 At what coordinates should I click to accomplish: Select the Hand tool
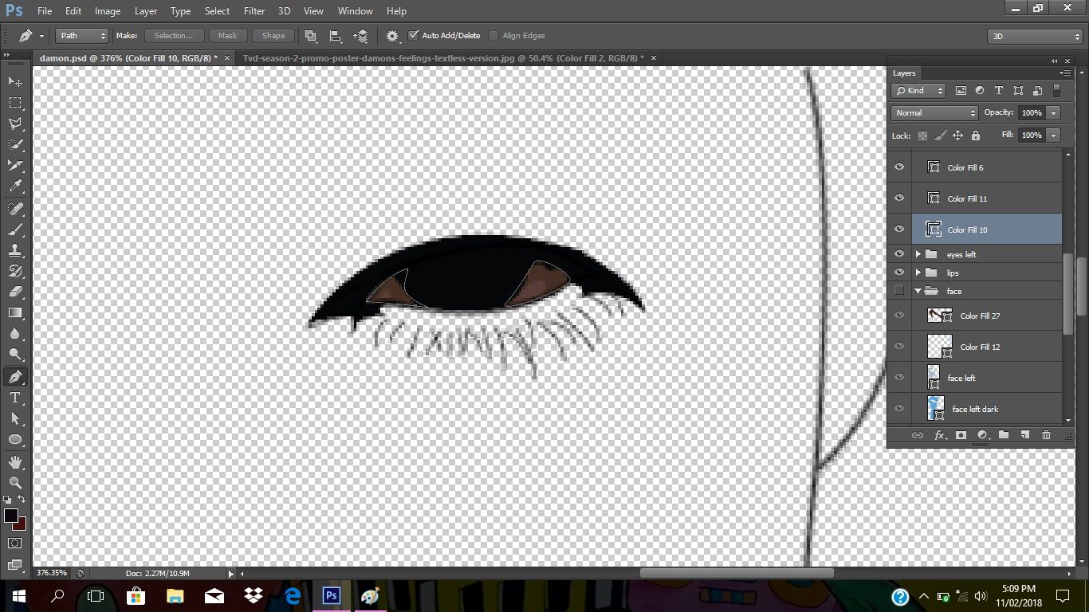[15, 462]
